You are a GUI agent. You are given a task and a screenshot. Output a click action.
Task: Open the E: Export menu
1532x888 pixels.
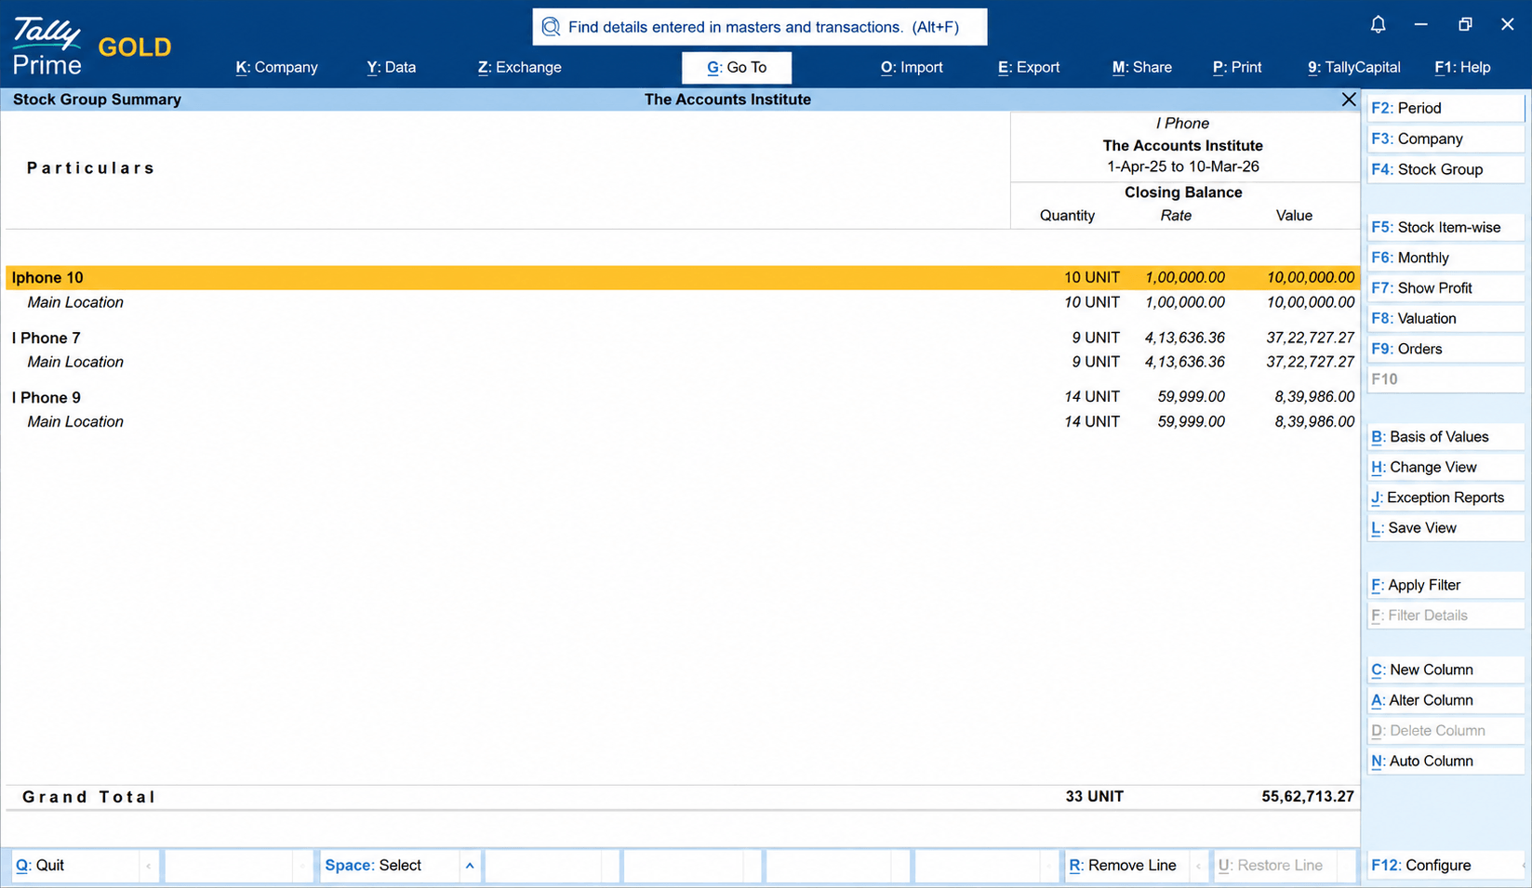1029,67
